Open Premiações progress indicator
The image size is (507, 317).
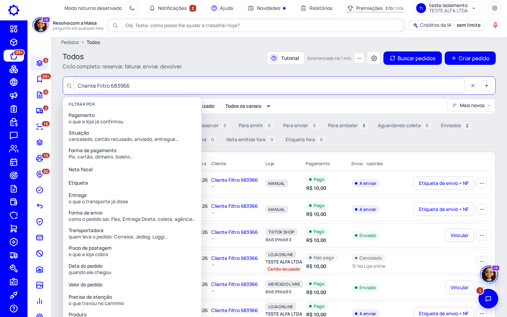375,8
